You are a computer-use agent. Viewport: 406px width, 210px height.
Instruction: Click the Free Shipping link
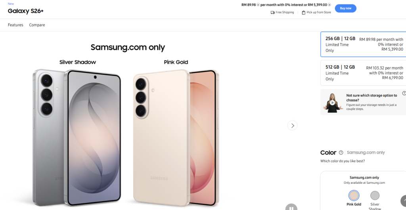(285, 12)
